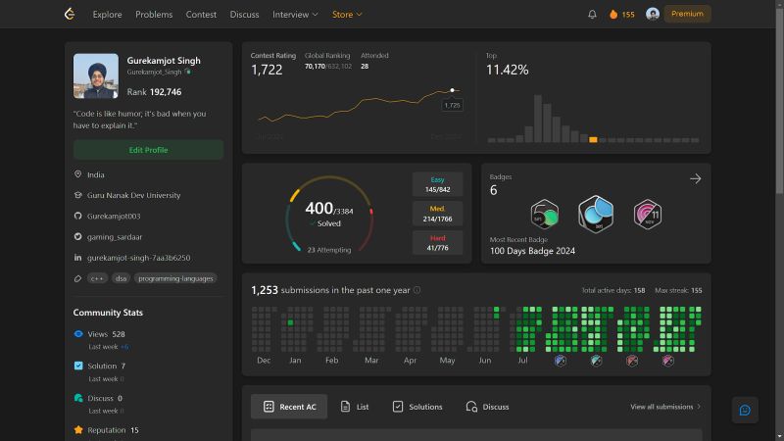Click the dsa skill tag

(121, 278)
